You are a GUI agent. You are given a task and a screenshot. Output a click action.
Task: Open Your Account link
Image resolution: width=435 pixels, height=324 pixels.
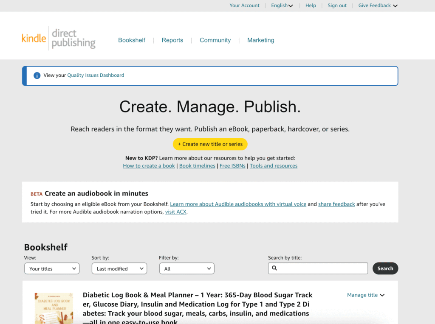(244, 6)
